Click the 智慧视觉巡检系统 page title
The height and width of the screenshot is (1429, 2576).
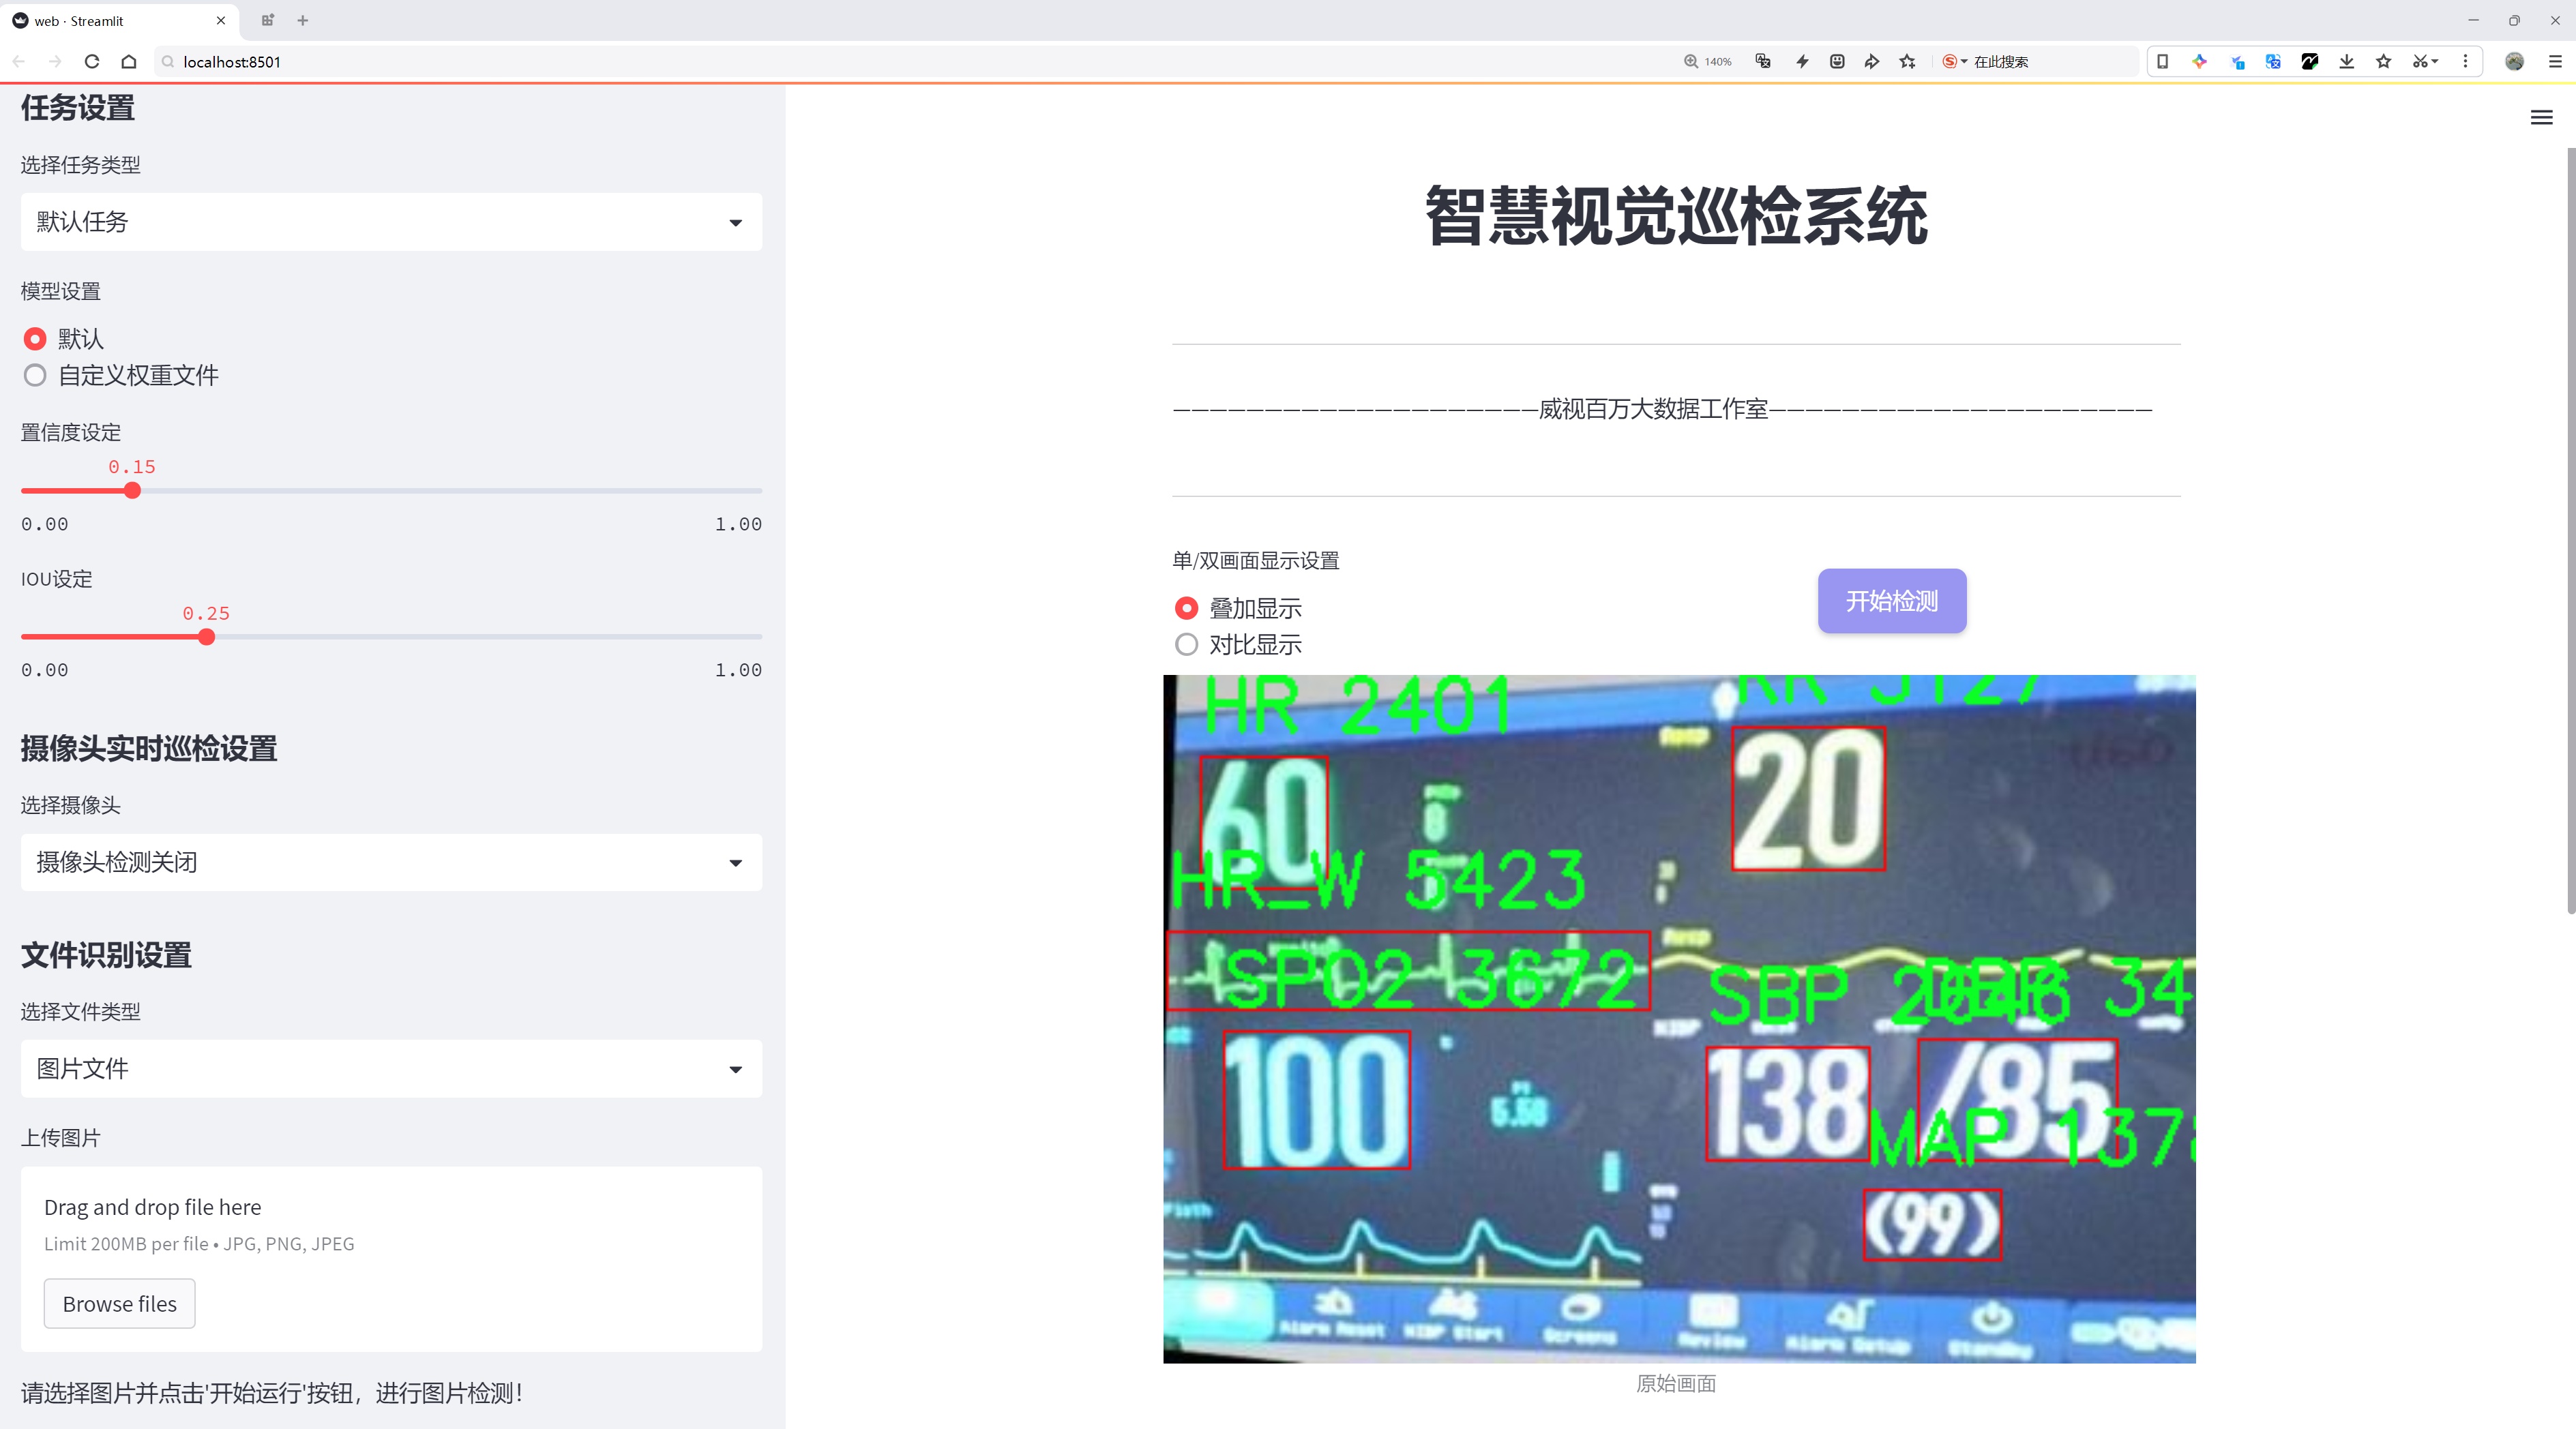coord(1676,216)
